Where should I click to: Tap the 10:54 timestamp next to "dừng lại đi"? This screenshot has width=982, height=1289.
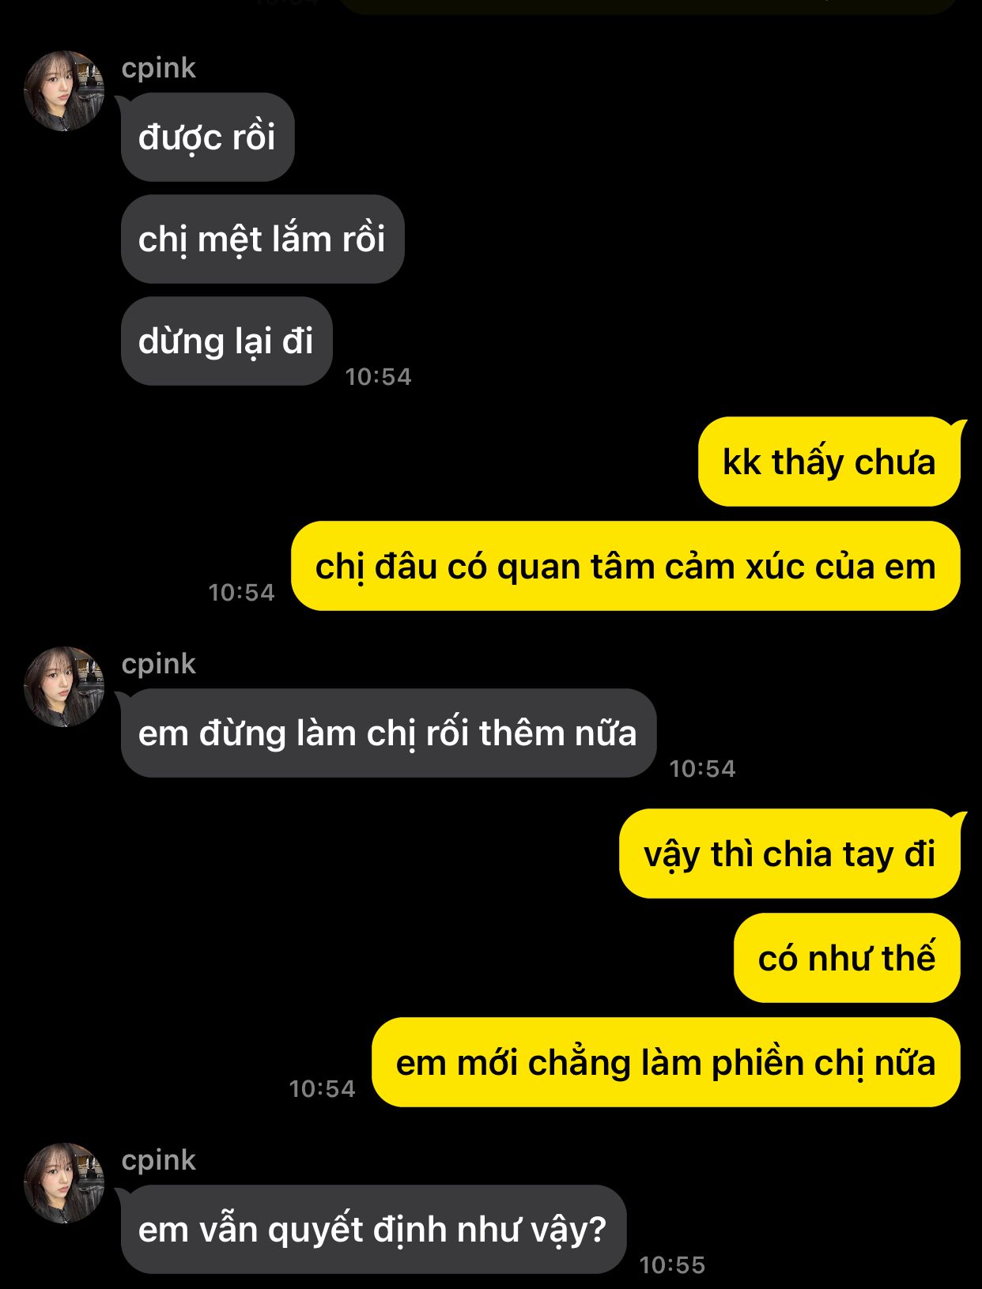coord(379,377)
